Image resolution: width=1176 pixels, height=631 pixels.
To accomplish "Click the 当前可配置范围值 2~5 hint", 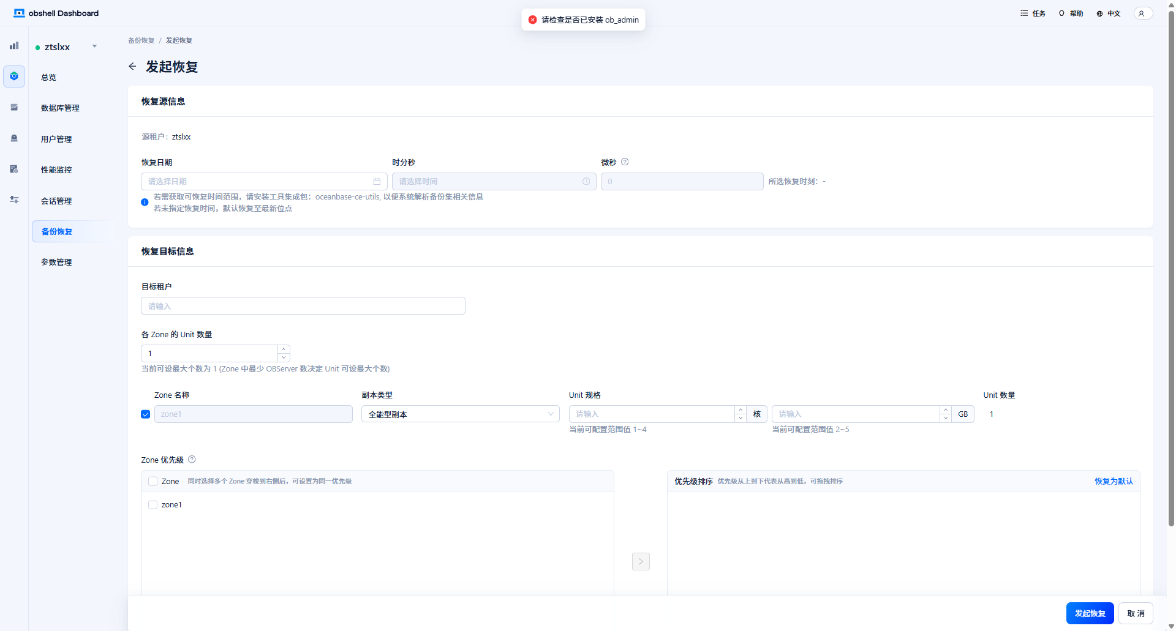I will pos(811,430).
